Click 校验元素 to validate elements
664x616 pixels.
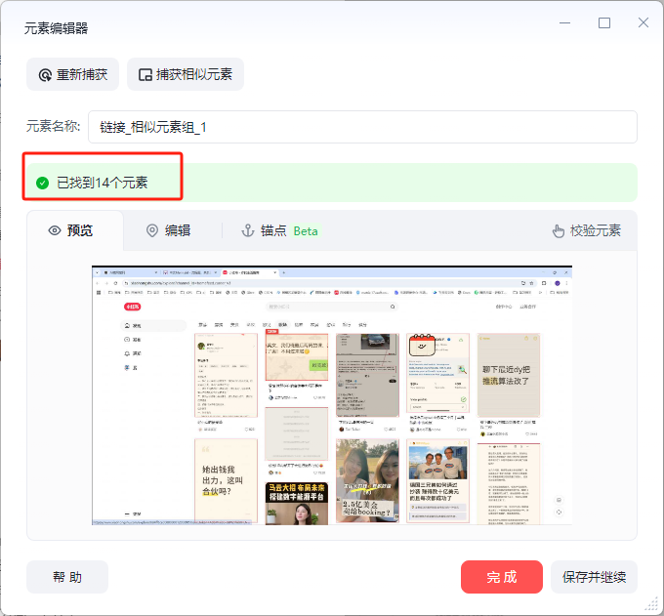(x=587, y=230)
